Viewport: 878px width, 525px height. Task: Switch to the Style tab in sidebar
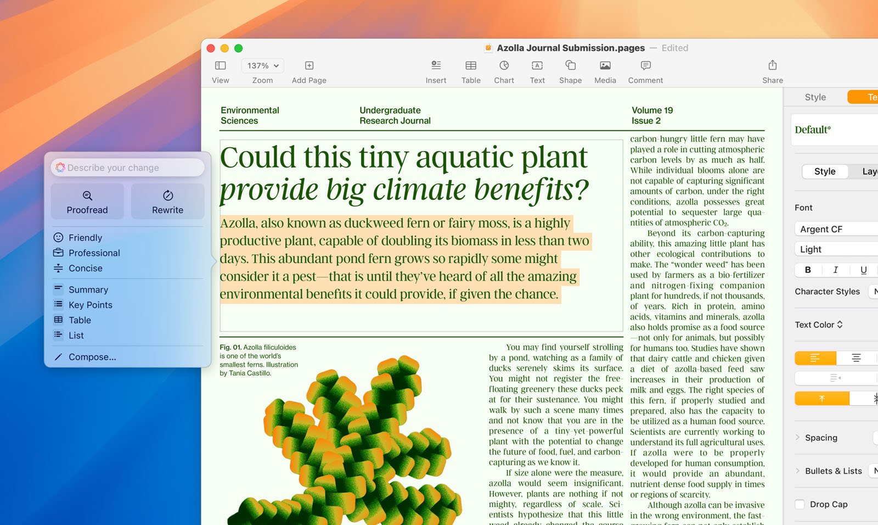[x=815, y=97]
